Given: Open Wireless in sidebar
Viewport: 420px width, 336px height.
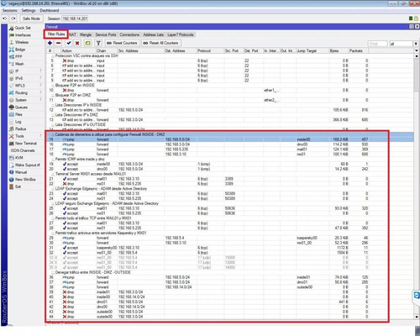Looking at the screenshot, I should pyautogui.click(x=22, y=42).
